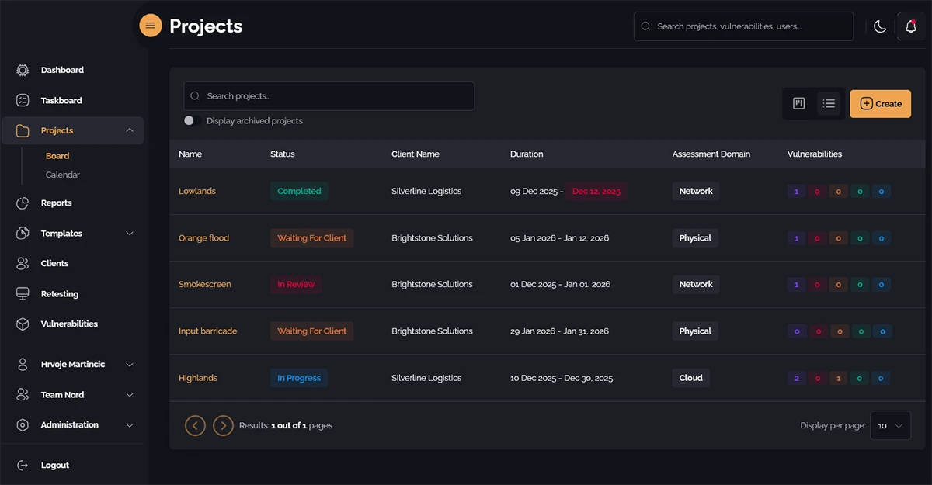The height and width of the screenshot is (485, 932).
Task: Toggle dark mode moon icon
Action: point(880,26)
